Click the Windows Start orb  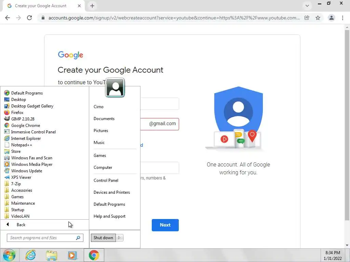coord(9,255)
